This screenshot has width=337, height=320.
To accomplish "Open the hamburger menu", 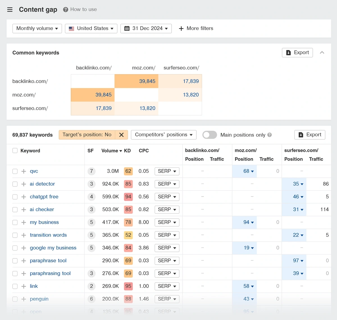I will coord(10,10).
